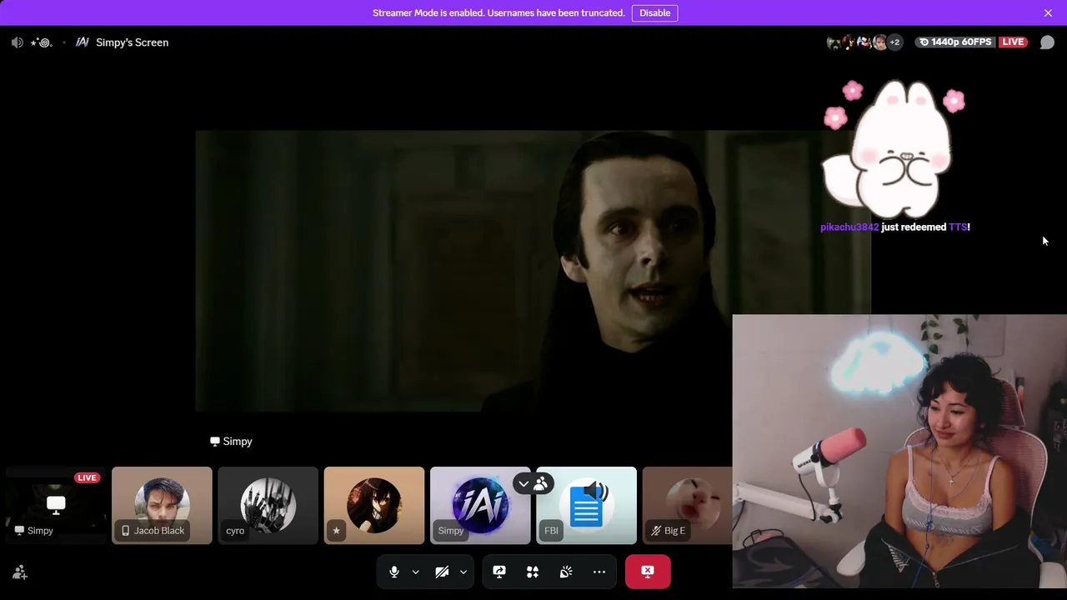
Task: Click the iAi logo beside Simpy's Screen
Action: 83,42
